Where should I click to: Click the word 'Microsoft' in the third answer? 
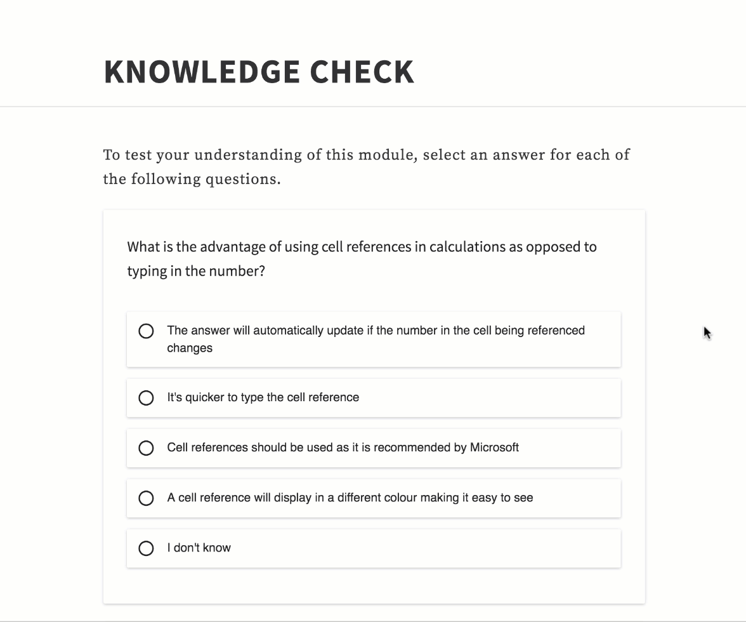[x=494, y=447]
